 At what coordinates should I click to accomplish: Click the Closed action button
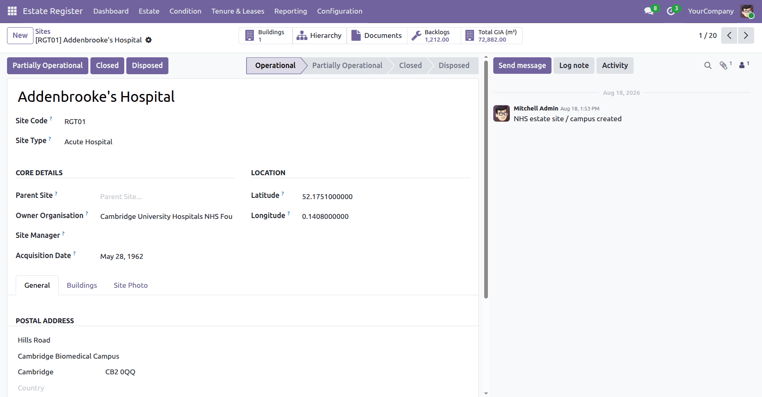[x=107, y=66]
